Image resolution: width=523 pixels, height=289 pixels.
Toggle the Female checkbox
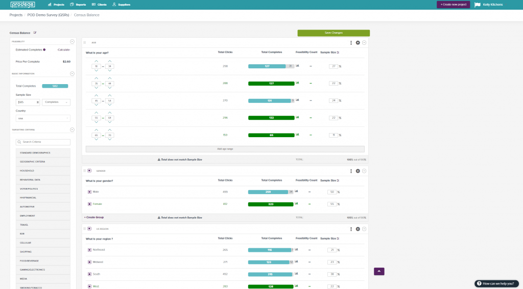click(x=89, y=204)
